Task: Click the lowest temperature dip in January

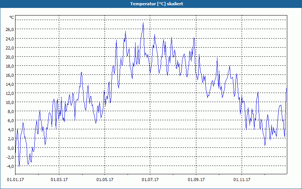Action: pyautogui.click(x=19, y=167)
